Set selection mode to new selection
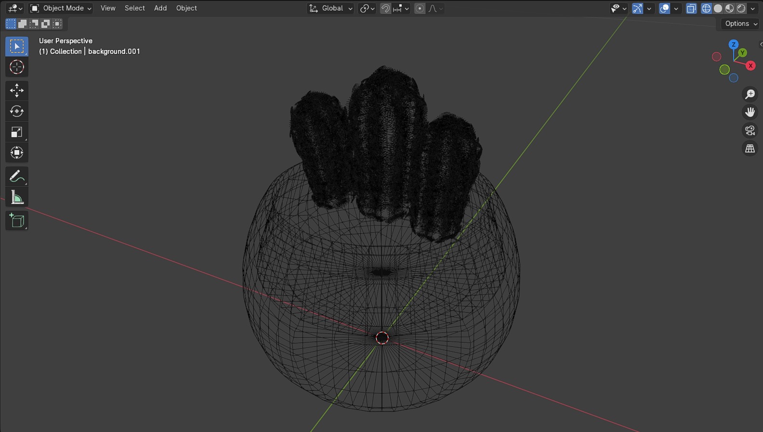Screen dimensions: 763x432 11,24
